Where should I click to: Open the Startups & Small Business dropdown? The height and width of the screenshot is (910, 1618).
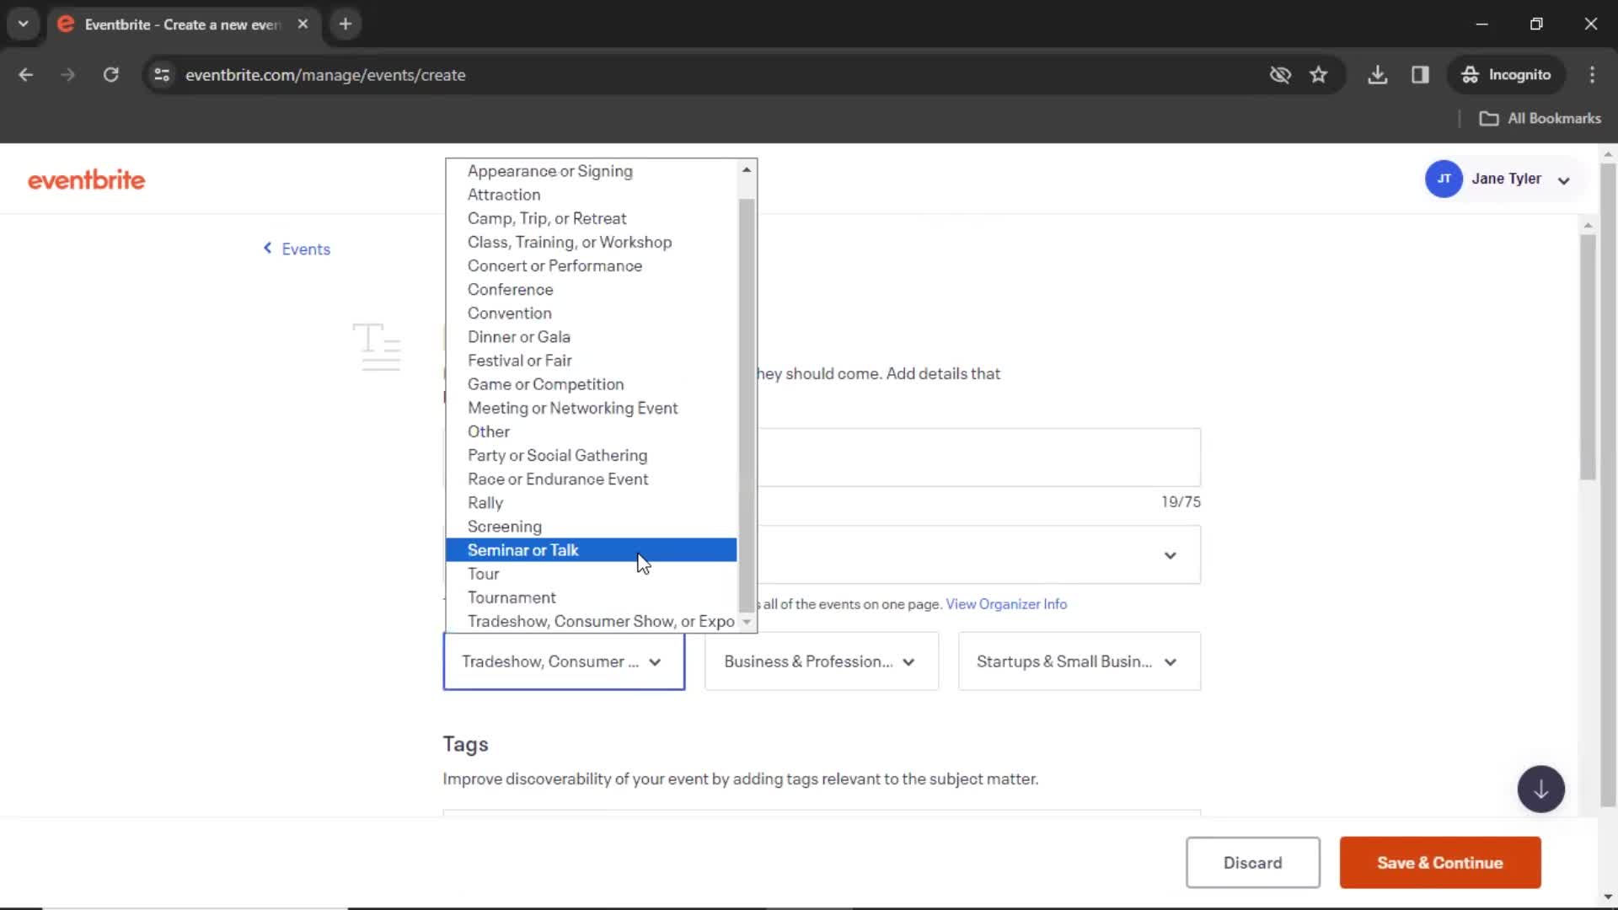pyautogui.click(x=1080, y=661)
